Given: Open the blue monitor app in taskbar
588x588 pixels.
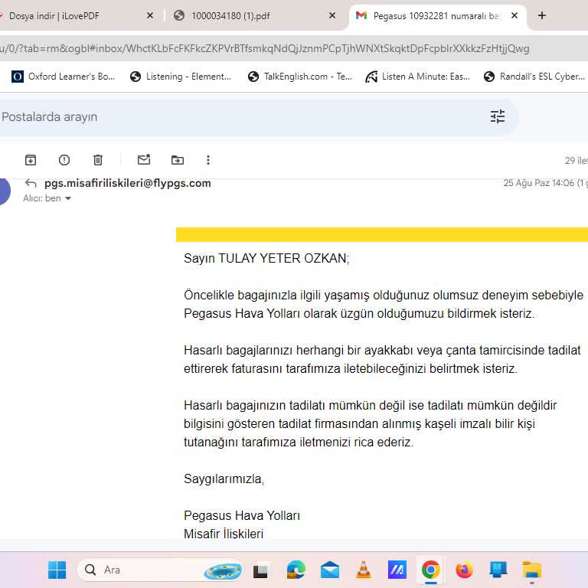Looking at the screenshot, I should (498, 570).
